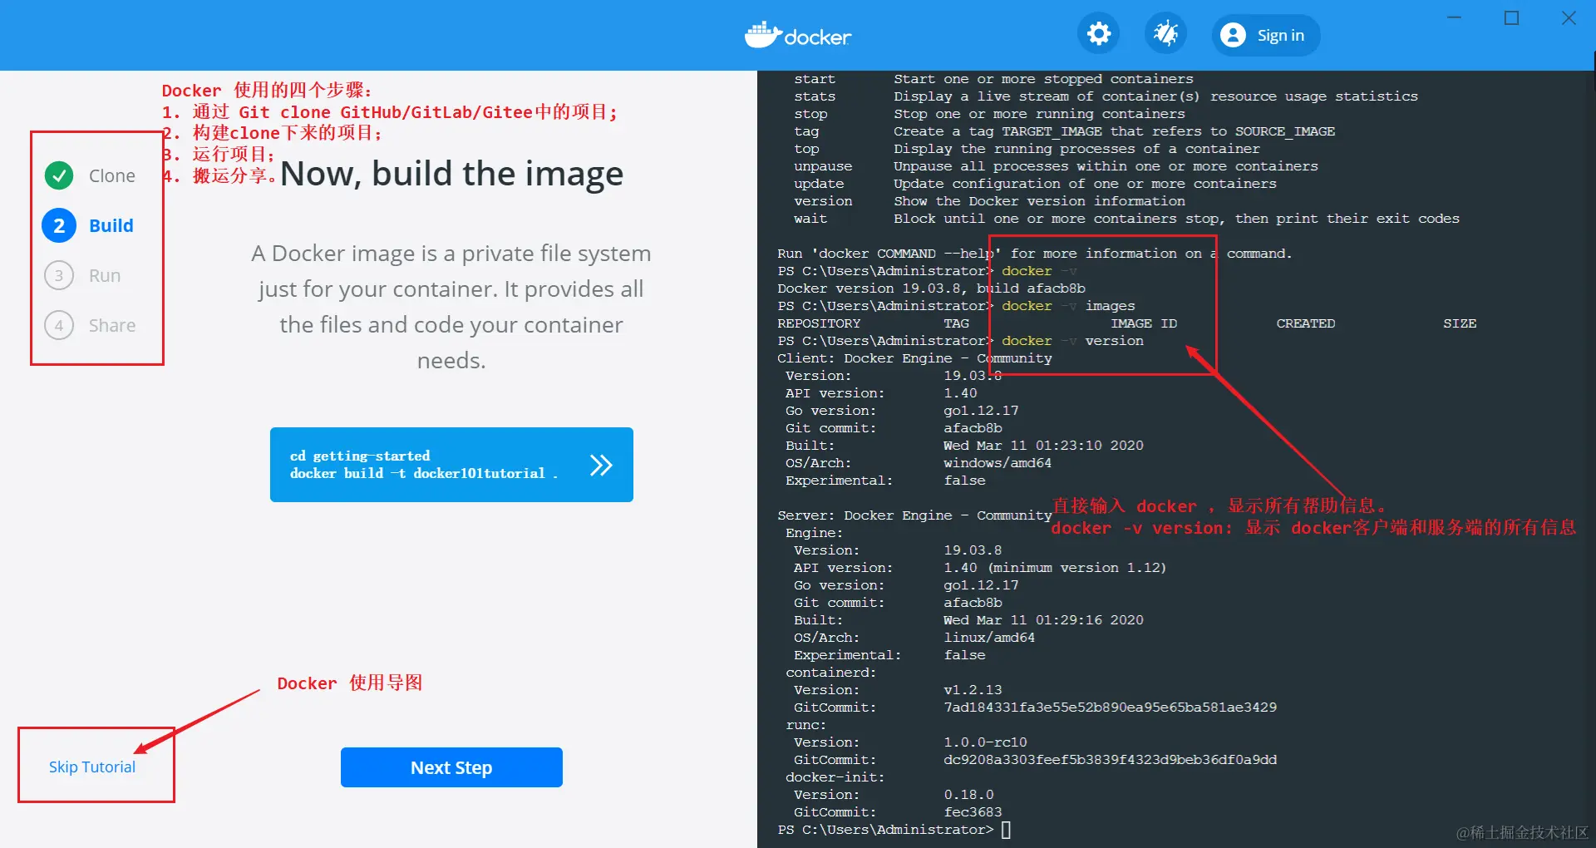Click the terminal text '(minimum version 1.12)'
The height and width of the screenshot is (848, 1596).
(1076, 568)
